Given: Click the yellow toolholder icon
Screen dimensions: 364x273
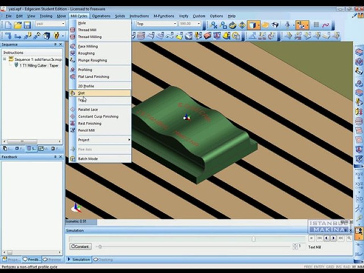Looking at the screenshot, I should tap(56, 36).
